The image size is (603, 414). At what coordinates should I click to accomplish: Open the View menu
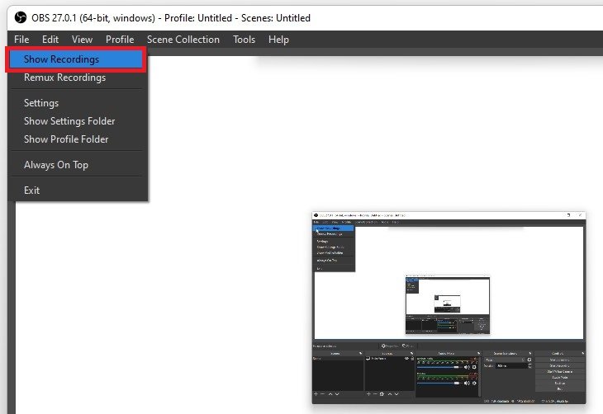[x=82, y=40]
